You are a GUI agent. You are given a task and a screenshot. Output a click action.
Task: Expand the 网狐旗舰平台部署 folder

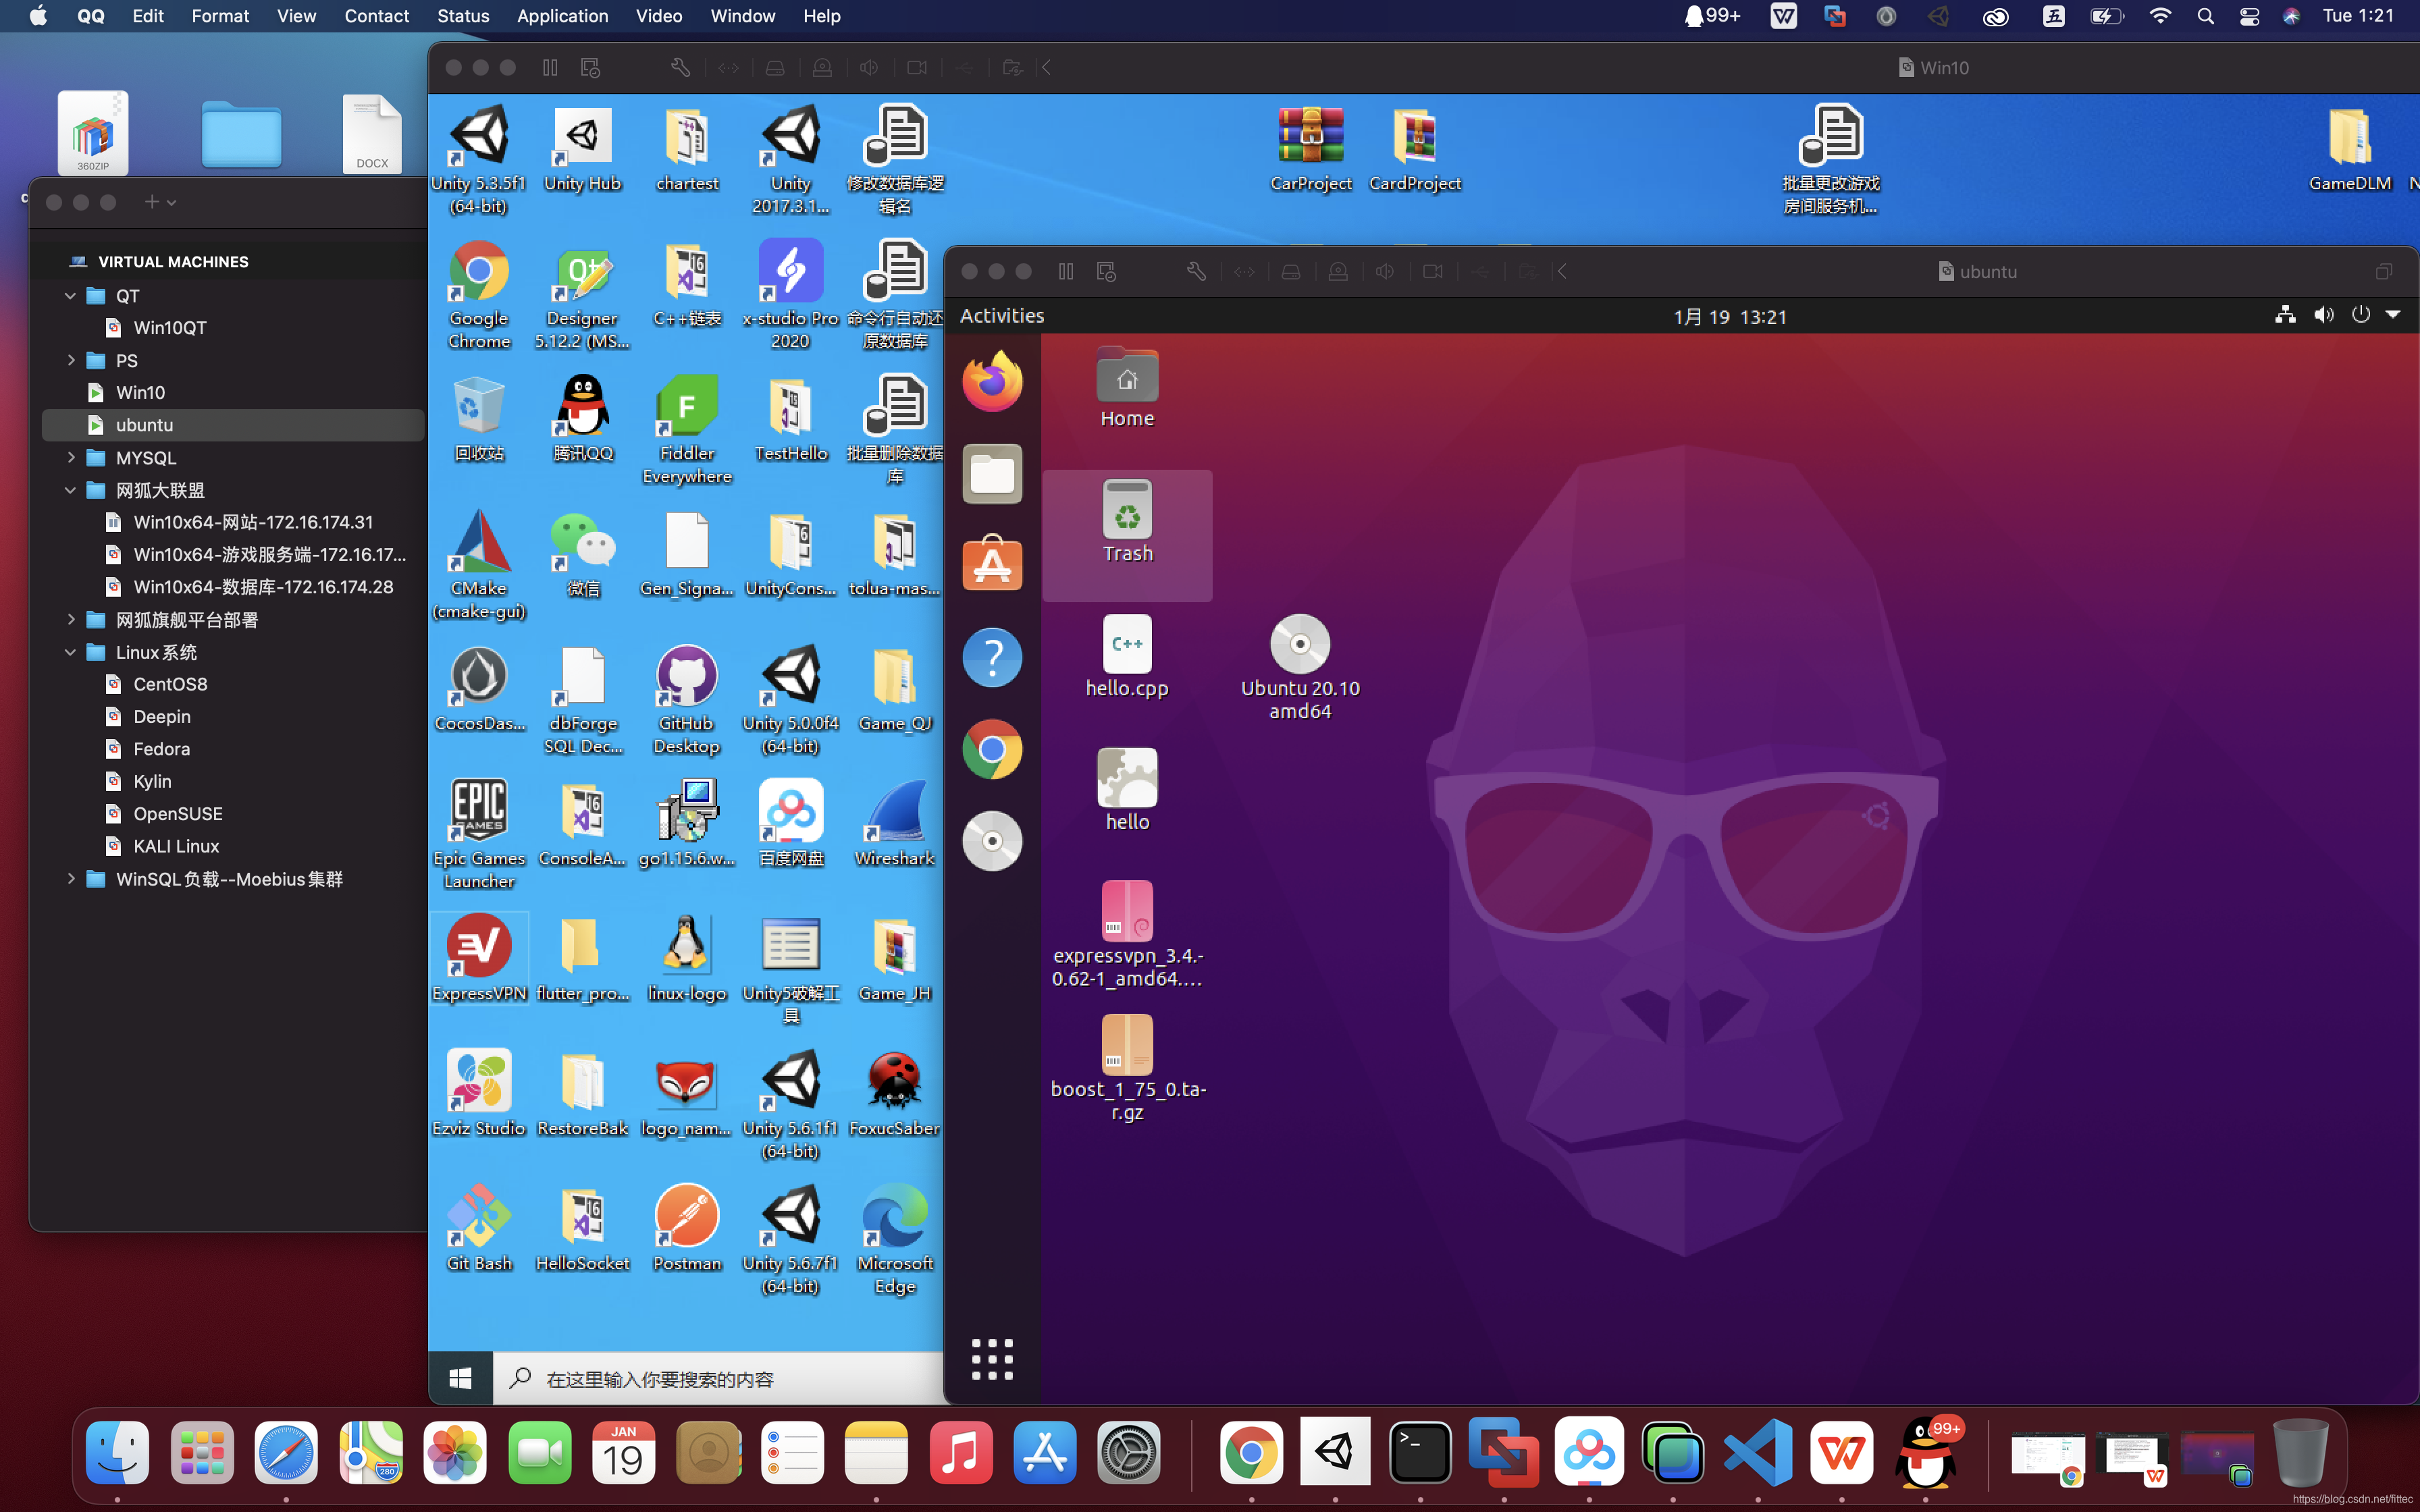pos(70,619)
